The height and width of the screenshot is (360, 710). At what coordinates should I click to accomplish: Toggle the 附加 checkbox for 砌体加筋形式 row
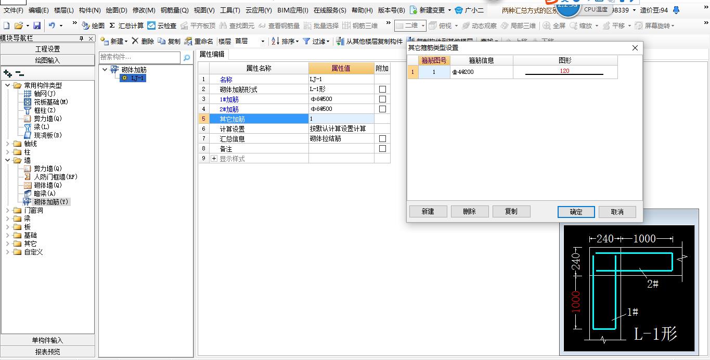(382, 89)
